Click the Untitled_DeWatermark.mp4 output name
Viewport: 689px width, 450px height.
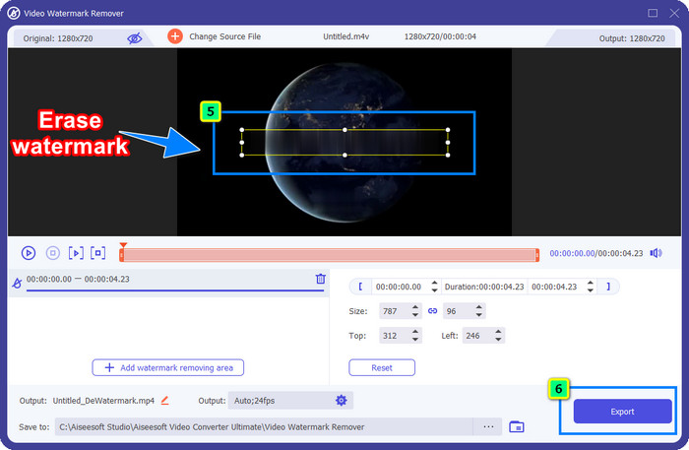[x=103, y=401]
